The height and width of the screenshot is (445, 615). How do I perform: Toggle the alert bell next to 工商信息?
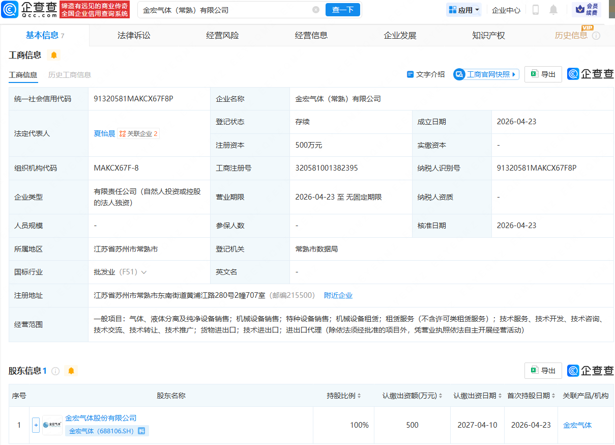tap(54, 54)
